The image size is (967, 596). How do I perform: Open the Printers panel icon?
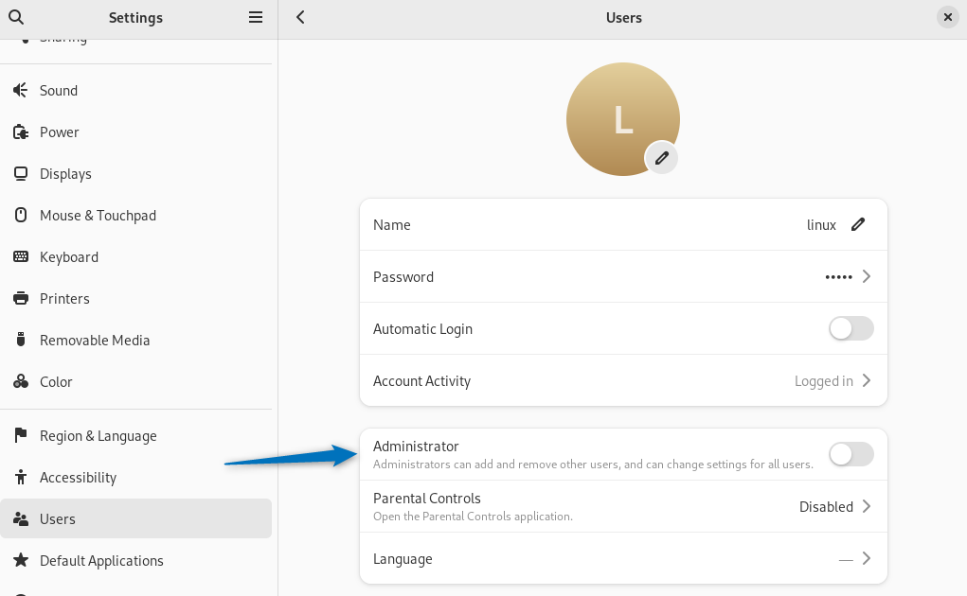[20, 298]
